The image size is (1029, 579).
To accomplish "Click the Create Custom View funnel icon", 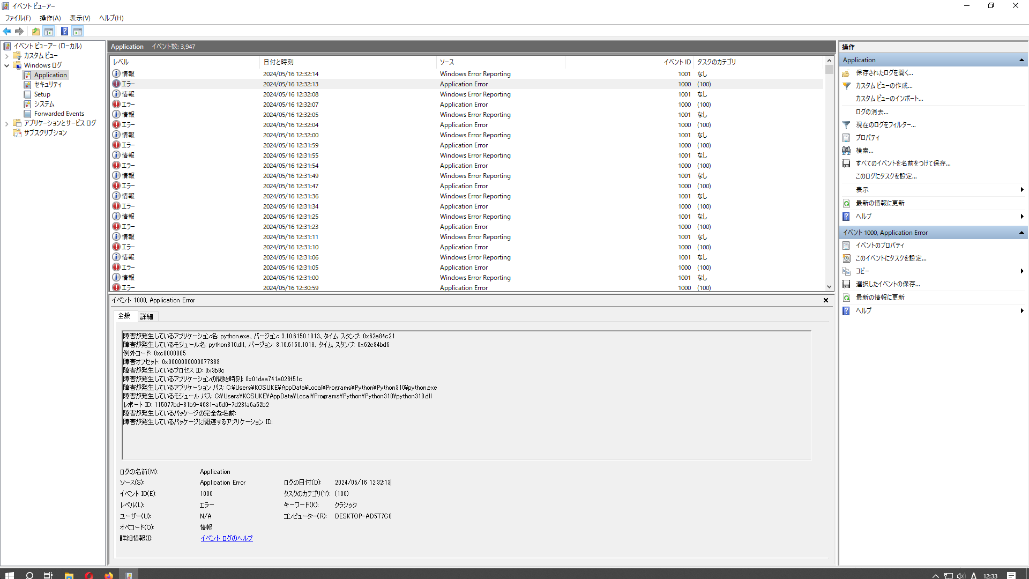I will point(846,86).
